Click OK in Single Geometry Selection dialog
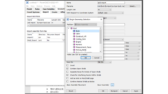 pyautogui.click(x=86, y=58)
